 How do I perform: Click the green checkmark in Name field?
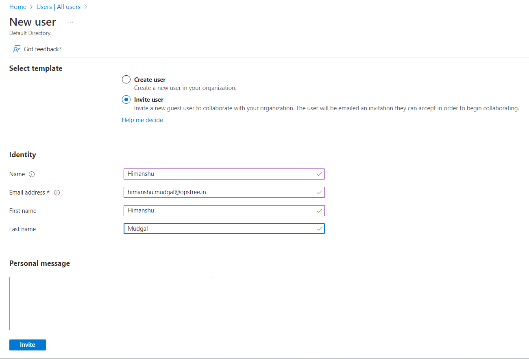[319, 174]
